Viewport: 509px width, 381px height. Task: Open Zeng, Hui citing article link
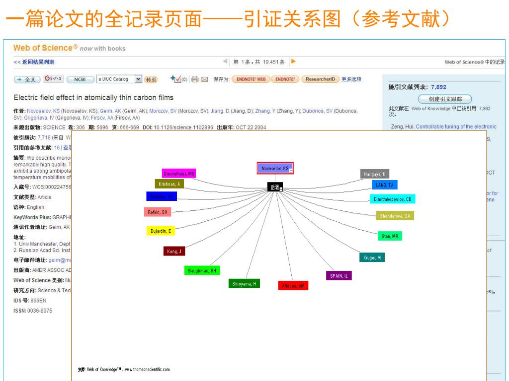point(456,127)
